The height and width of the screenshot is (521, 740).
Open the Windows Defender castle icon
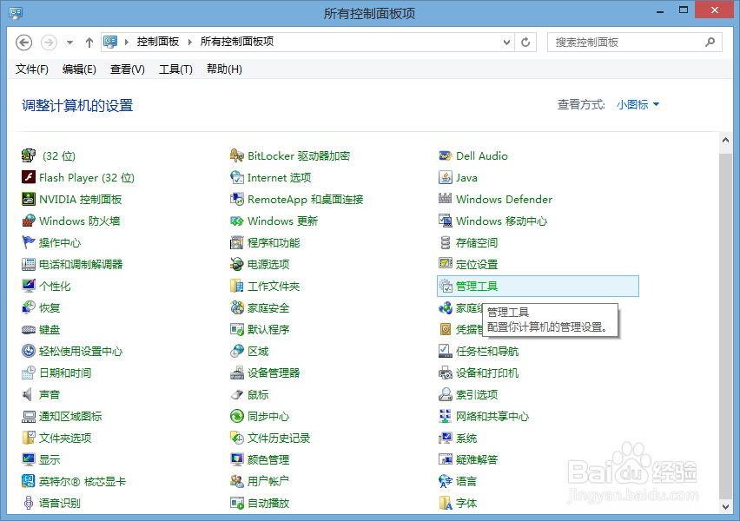pyautogui.click(x=445, y=199)
